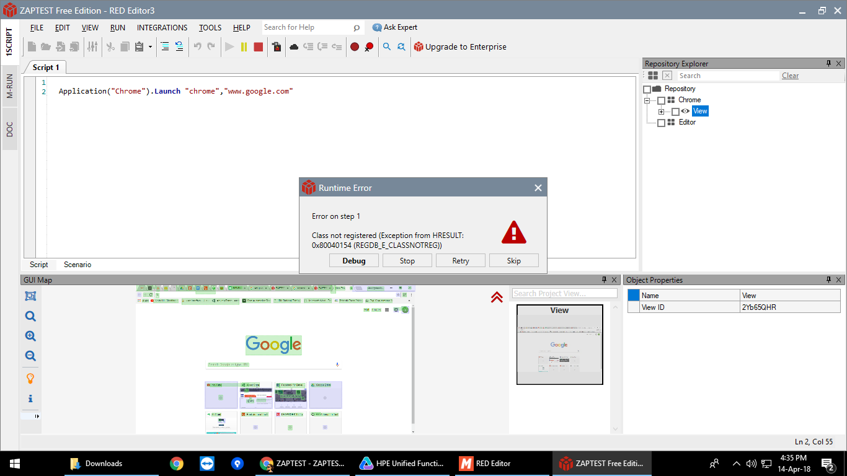This screenshot has height=476, width=847.
Task: Open the RUN menu
Action: point(118,28)
